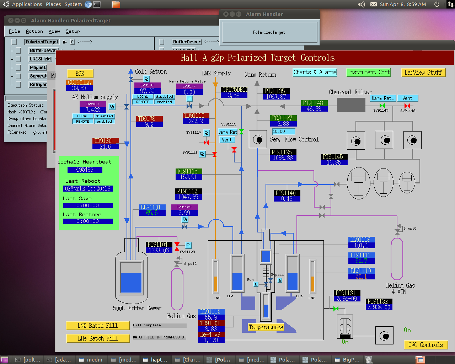Image resolution: width=455 pixels, height=364 pixels.
Task: Click the left orange LN2 level bar
Action: pyautogui.click(x=216, y=276)
